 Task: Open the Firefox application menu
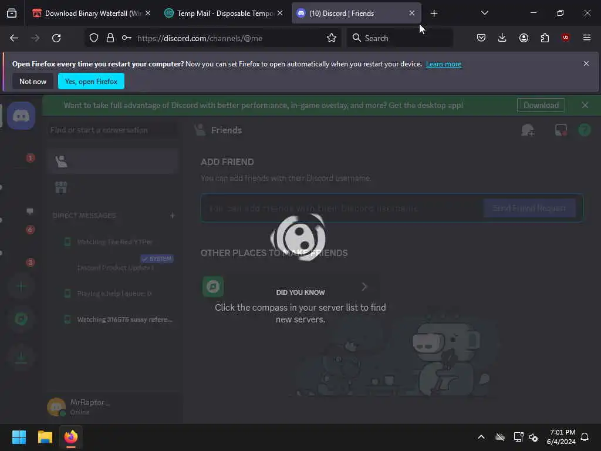586,38
